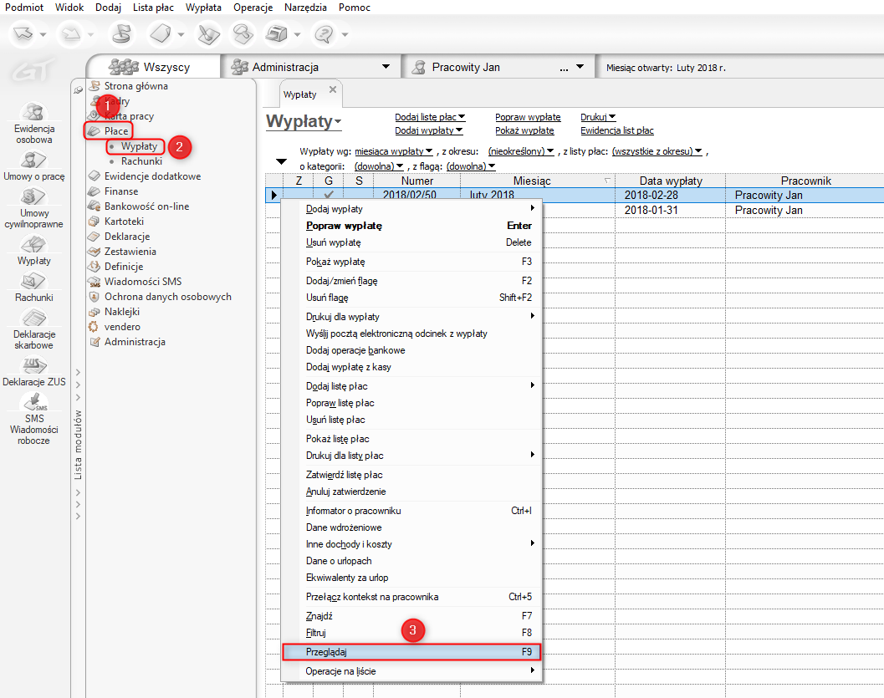Open the Ewidencja osobowa module icon

tap(33, 115)
